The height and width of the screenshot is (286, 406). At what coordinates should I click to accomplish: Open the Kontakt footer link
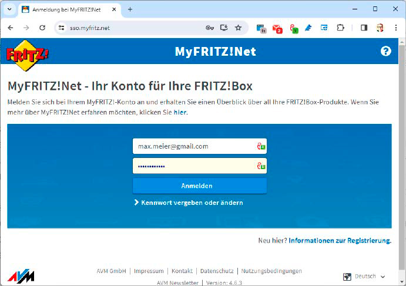[182, 271]
